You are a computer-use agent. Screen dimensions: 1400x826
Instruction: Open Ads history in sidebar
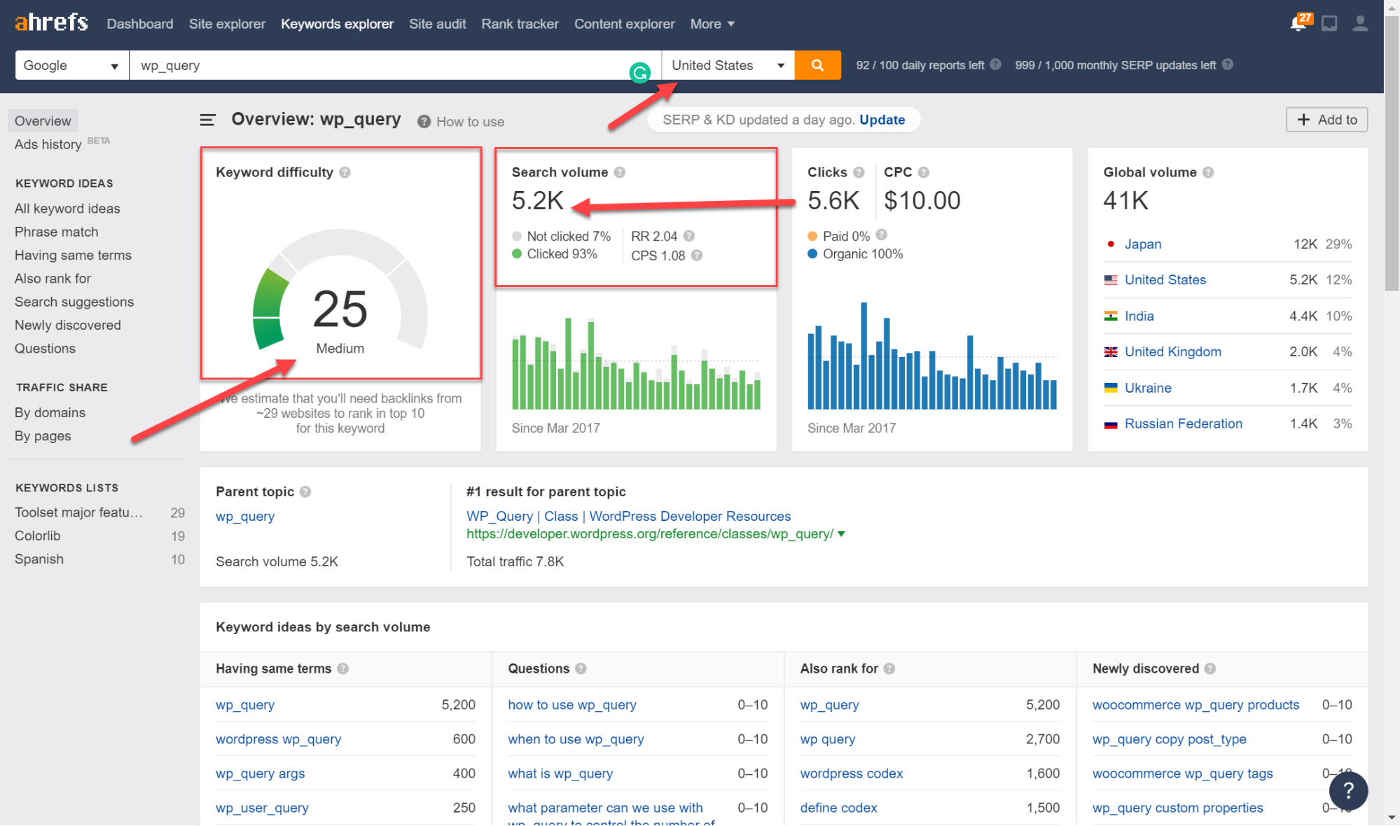pos(48,144)
